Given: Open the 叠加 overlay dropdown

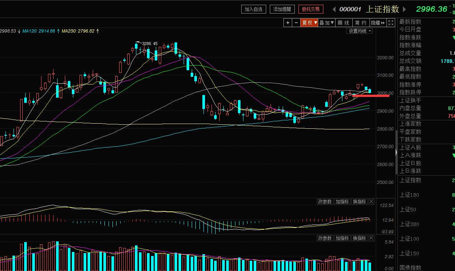Looking at the screenshot, I should (x=327, y=23).
